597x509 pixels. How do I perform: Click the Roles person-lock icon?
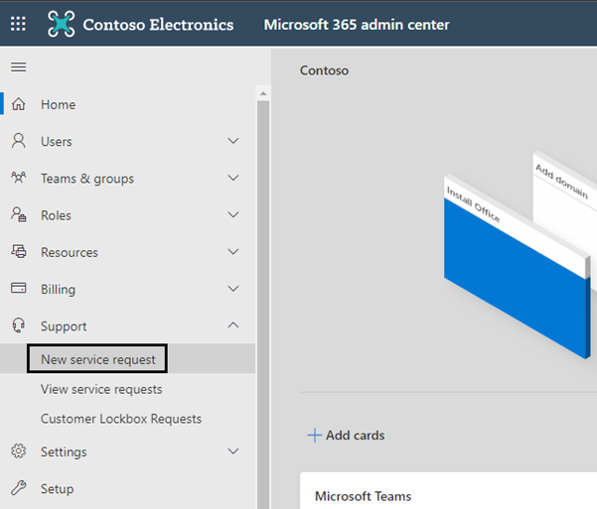18,214
